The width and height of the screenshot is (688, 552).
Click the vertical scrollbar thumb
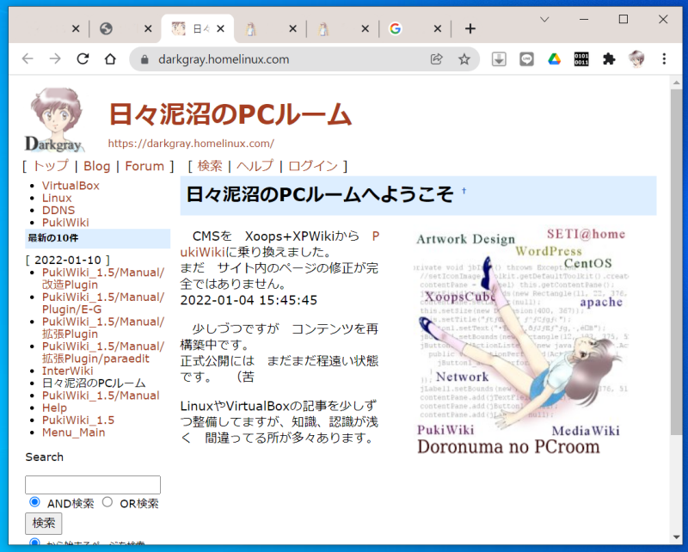click(676, 262)
